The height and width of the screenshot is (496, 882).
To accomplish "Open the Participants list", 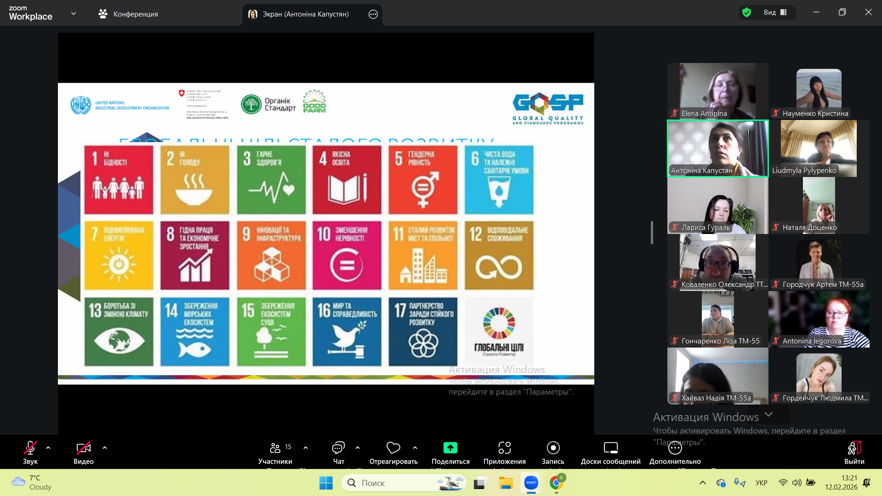I will tap(275, 448).
